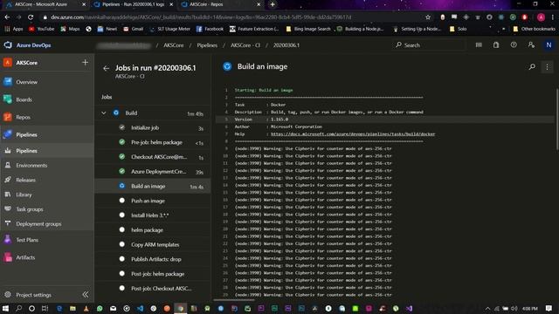Screen dimensions: 559x314
Task: Select the Checkout AKSCore step
Action: 154,157
